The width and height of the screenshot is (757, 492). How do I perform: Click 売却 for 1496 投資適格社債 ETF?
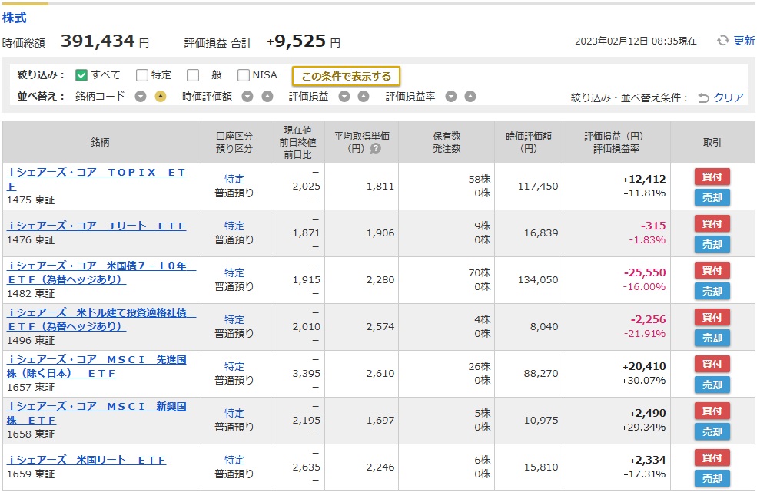pos(712,338)
